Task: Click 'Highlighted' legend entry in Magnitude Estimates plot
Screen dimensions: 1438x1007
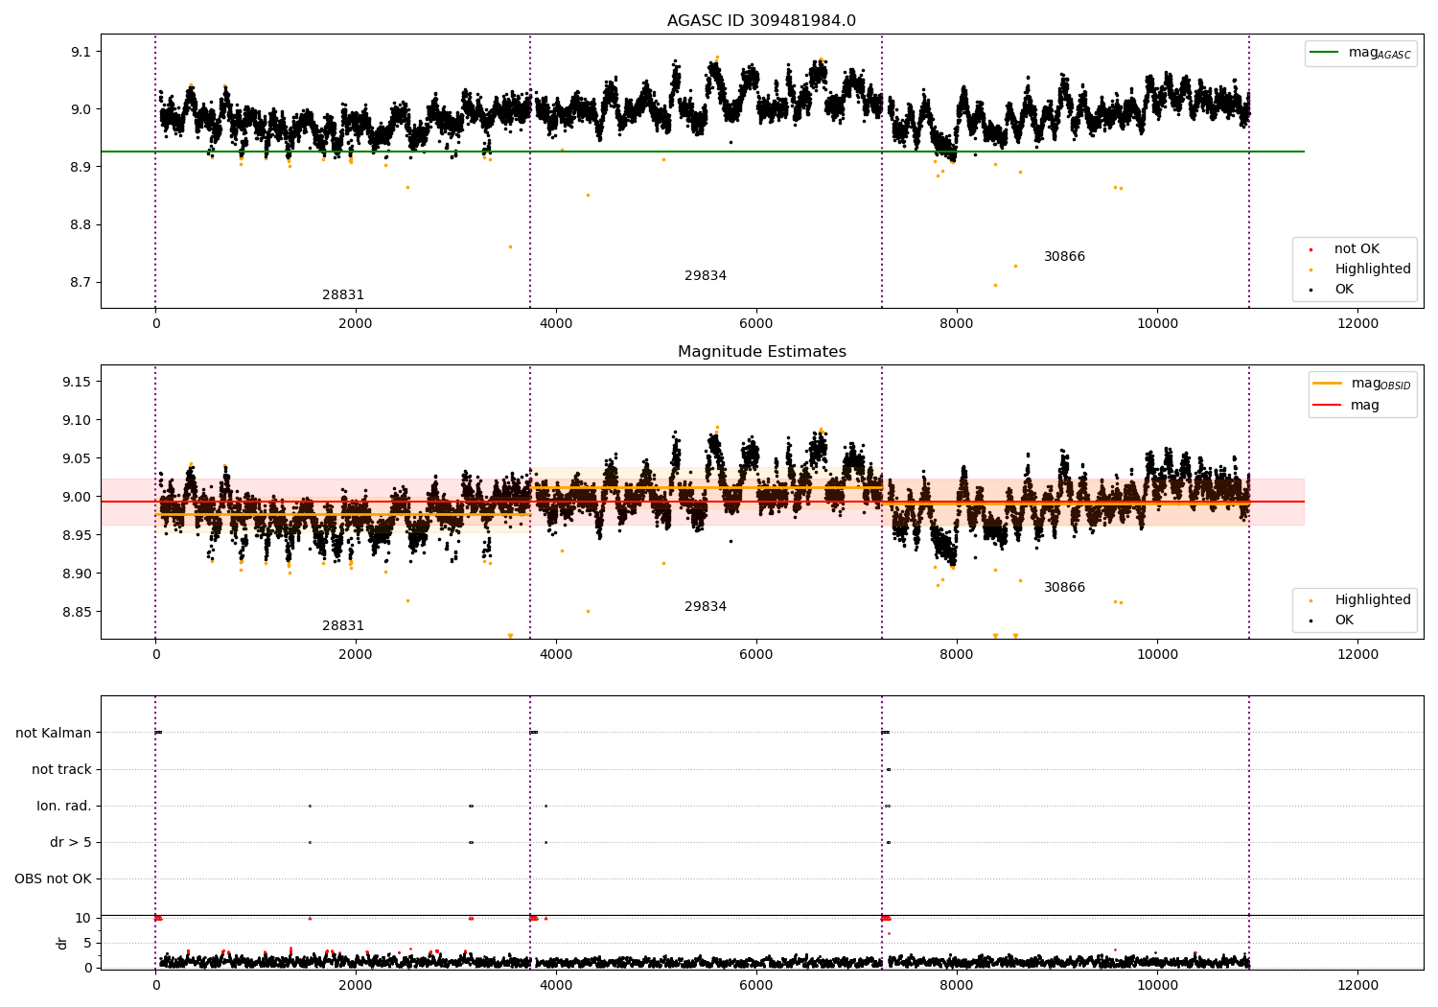Action: 1373,600
